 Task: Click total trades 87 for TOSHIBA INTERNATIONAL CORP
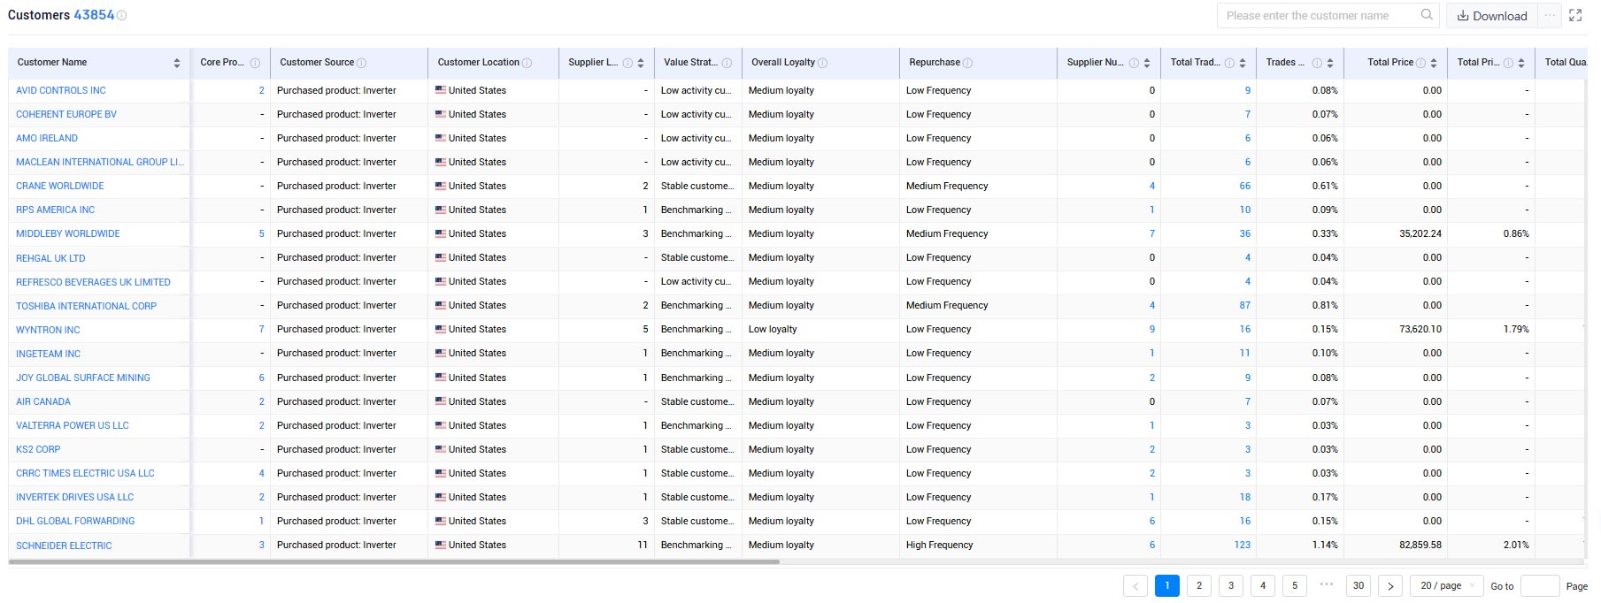[1245, 305]
